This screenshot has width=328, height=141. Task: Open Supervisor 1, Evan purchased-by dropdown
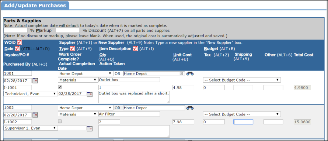coord(31,128)
